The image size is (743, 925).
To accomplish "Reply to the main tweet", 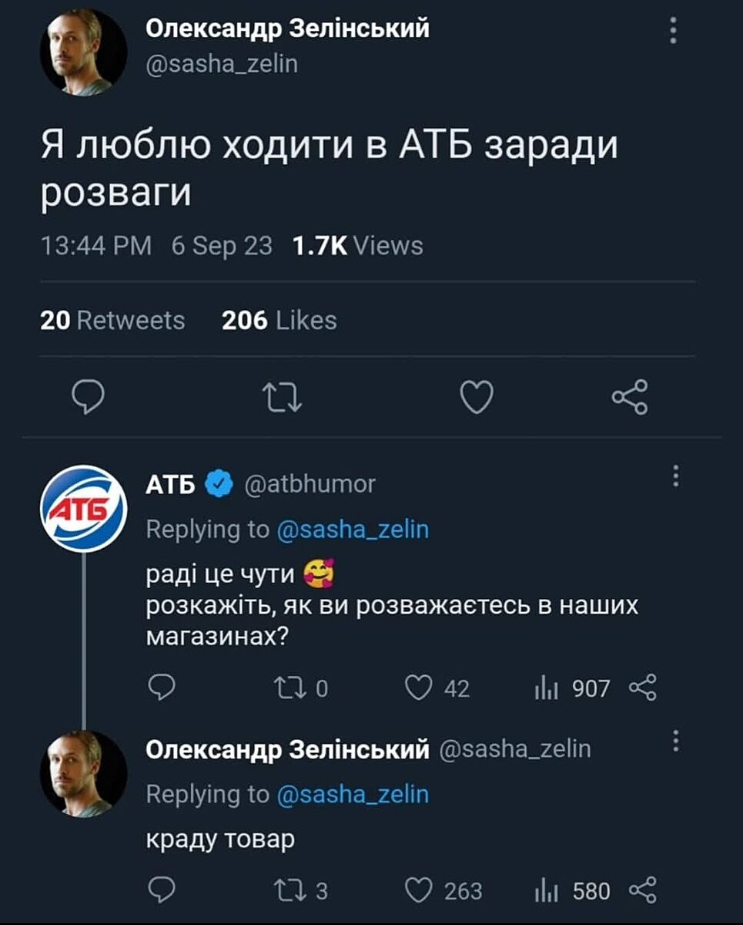I will click(x=88, y=398).
